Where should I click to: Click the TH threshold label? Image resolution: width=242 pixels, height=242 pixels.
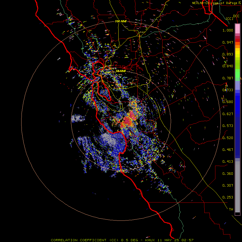pos(231,209)
